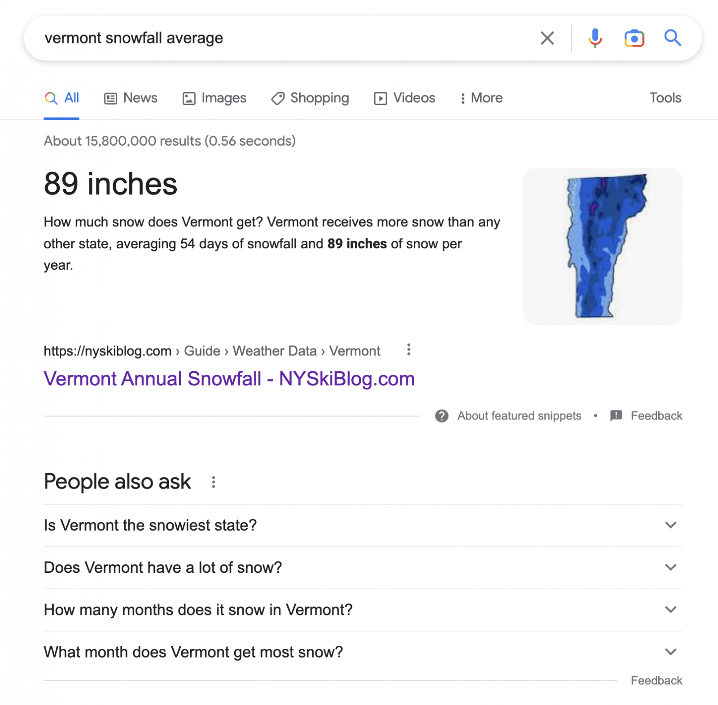Click the blue magnifying glass search button
Image resolution: width=718 pixels, height=705 pixels.
[x=672, y=38]
